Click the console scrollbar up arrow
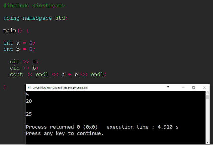This screenshot has width=213, height=145. (207, 93)
